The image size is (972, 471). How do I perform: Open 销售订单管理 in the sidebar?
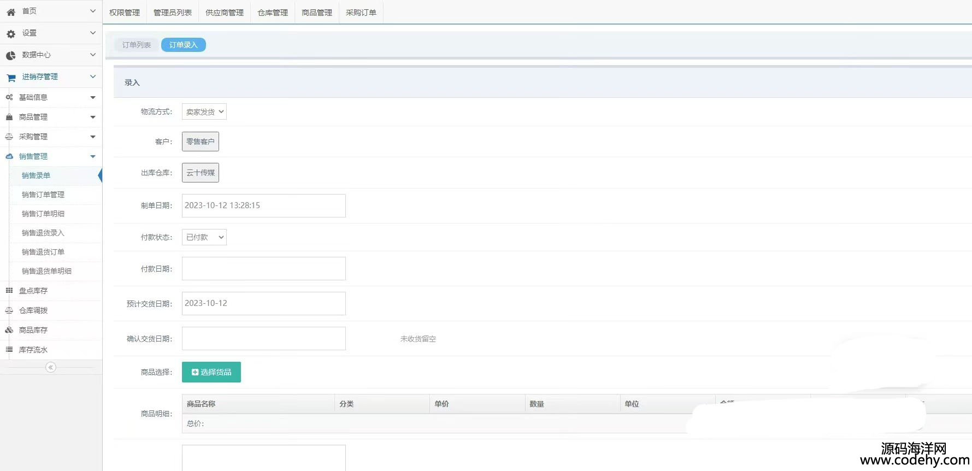43,195
